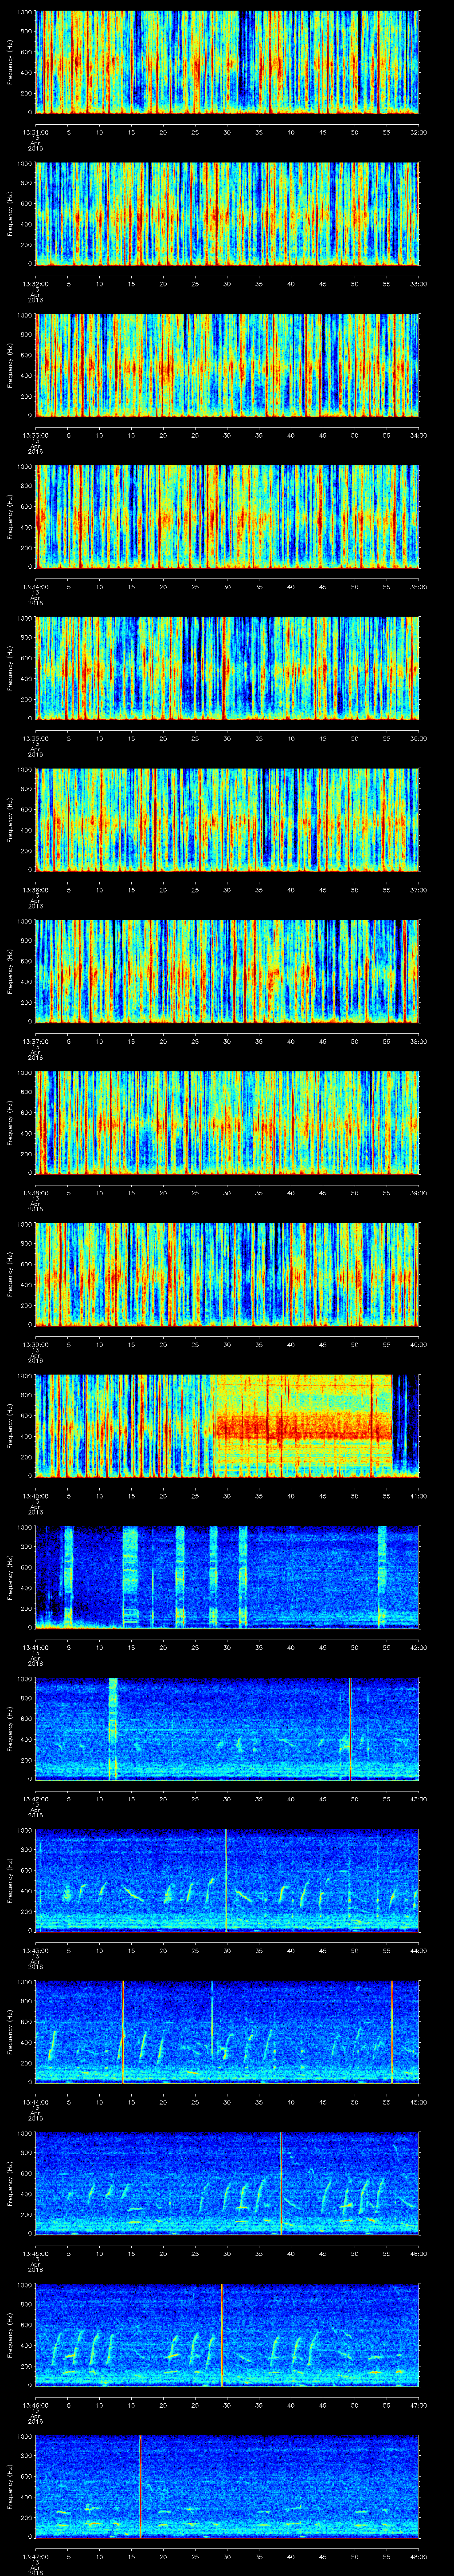Click the cyan band near 54s in 13:41 spectrogram

[x=382, y=1577]
